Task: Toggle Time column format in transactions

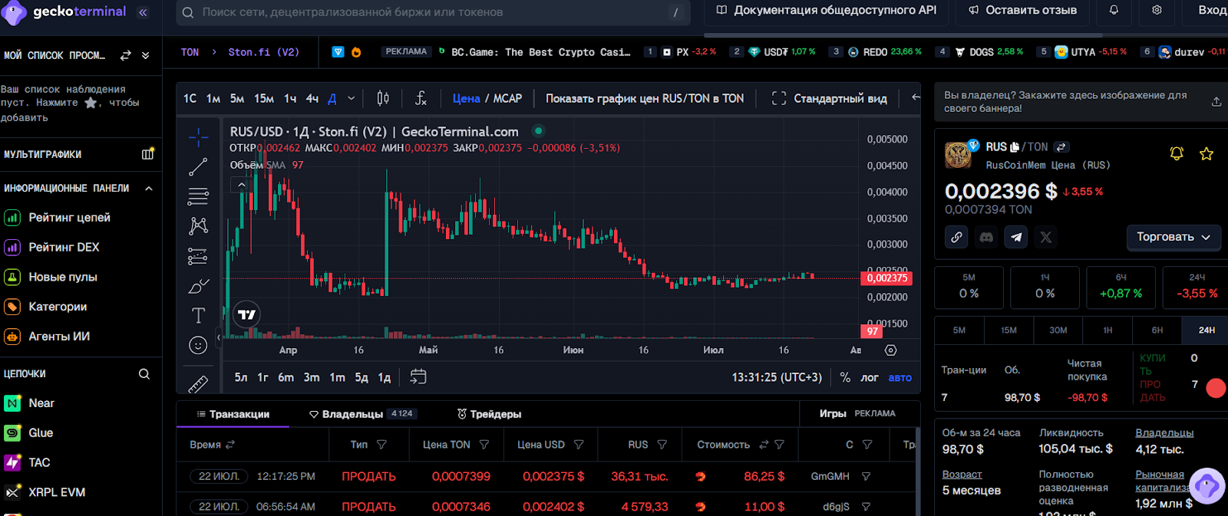Action: pyautogui.click(x=230, y=445)
